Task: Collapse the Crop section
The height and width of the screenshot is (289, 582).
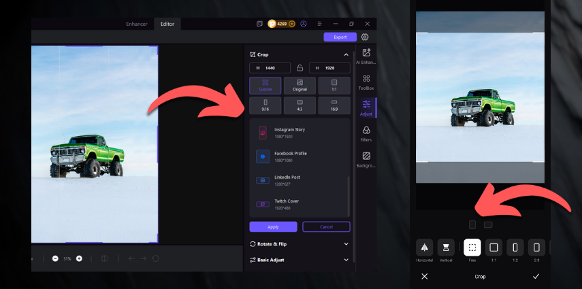Action: (346, 54)
